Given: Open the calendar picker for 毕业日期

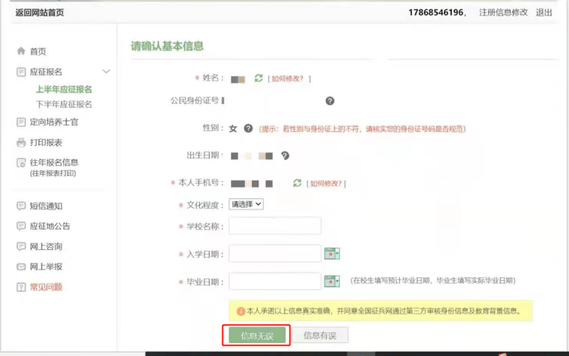Looking at the screenshot, I should [332, 281].
